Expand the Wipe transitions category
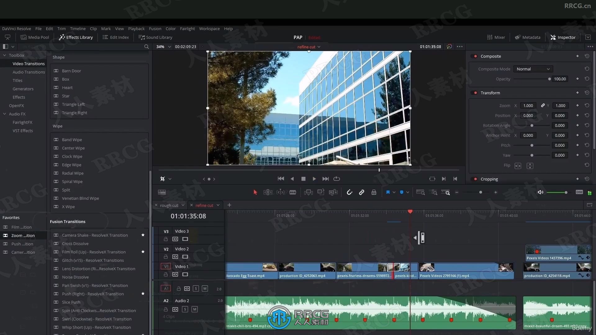The width and height of the screenshot is (596, 335). coord(57,126)
